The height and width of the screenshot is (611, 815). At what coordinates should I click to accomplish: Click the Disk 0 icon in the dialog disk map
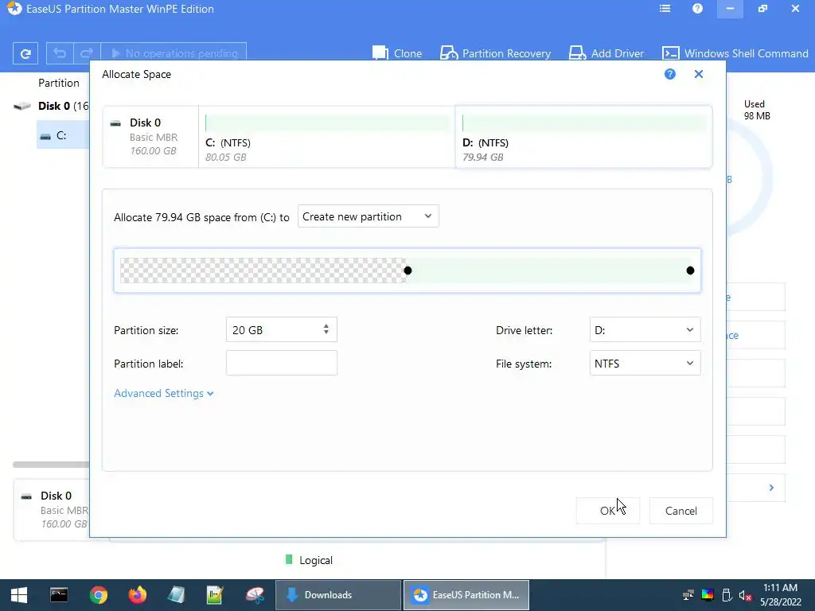tap(115, 123)
